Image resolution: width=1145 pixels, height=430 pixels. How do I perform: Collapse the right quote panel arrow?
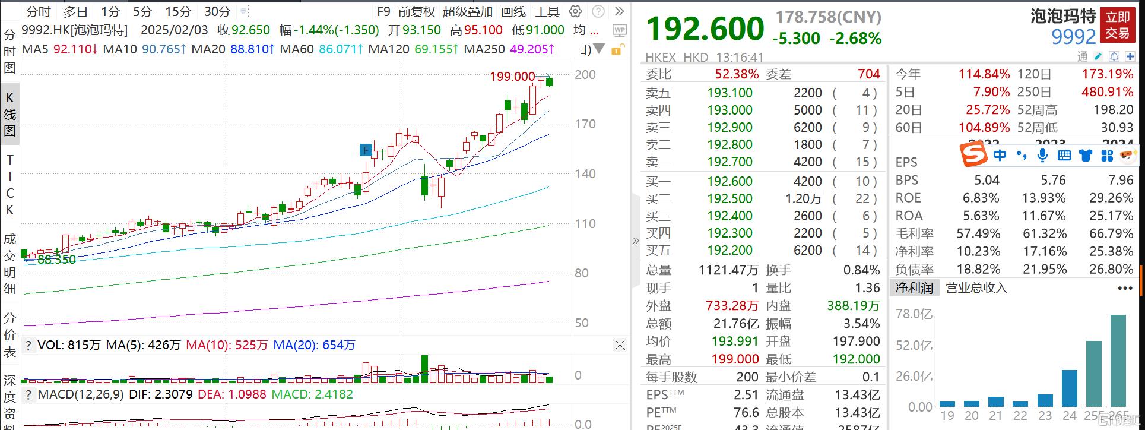[636, 241]
